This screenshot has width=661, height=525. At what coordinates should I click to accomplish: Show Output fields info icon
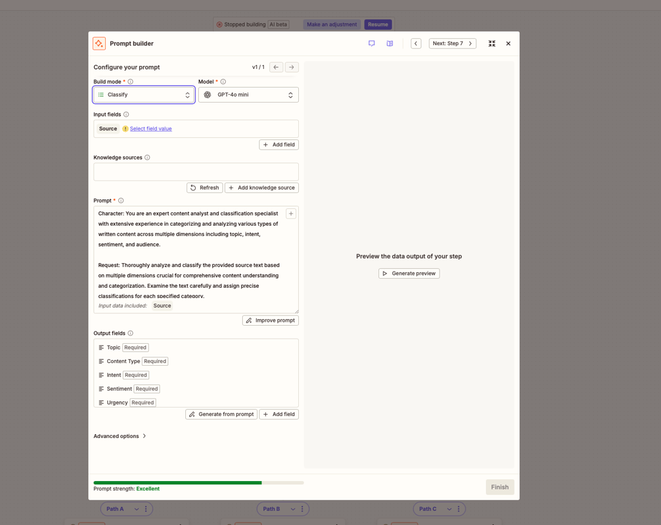click(130, 333)
